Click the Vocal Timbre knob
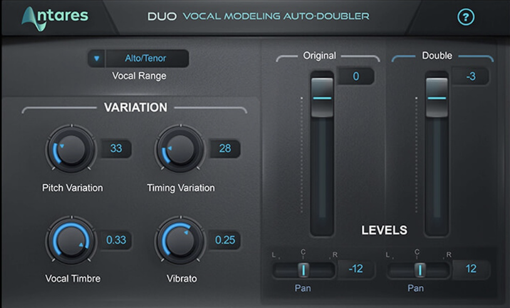The image size is (510, 308). [x=71, y=240]
